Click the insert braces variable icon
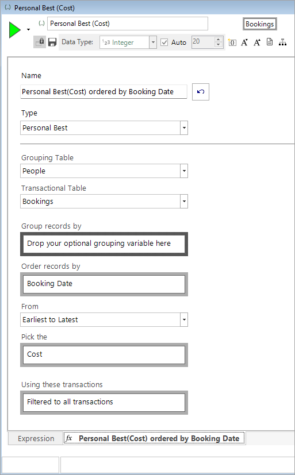Viewport: 295px width, 475px height. tap(232, 42)
